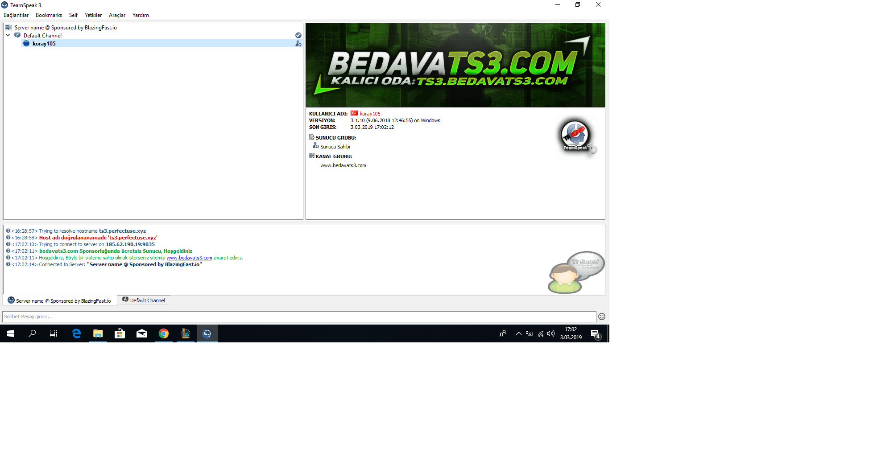
Task: Open the www.bedavats3.com link in chat log
Action: [x=189, y=258]
